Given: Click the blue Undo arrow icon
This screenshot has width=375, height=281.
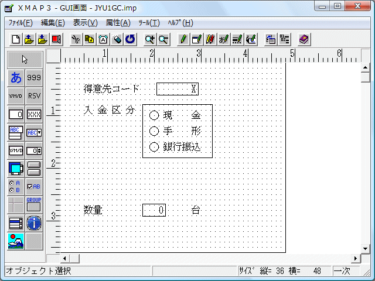Looking at the screenshot, I should pos(130,39).
